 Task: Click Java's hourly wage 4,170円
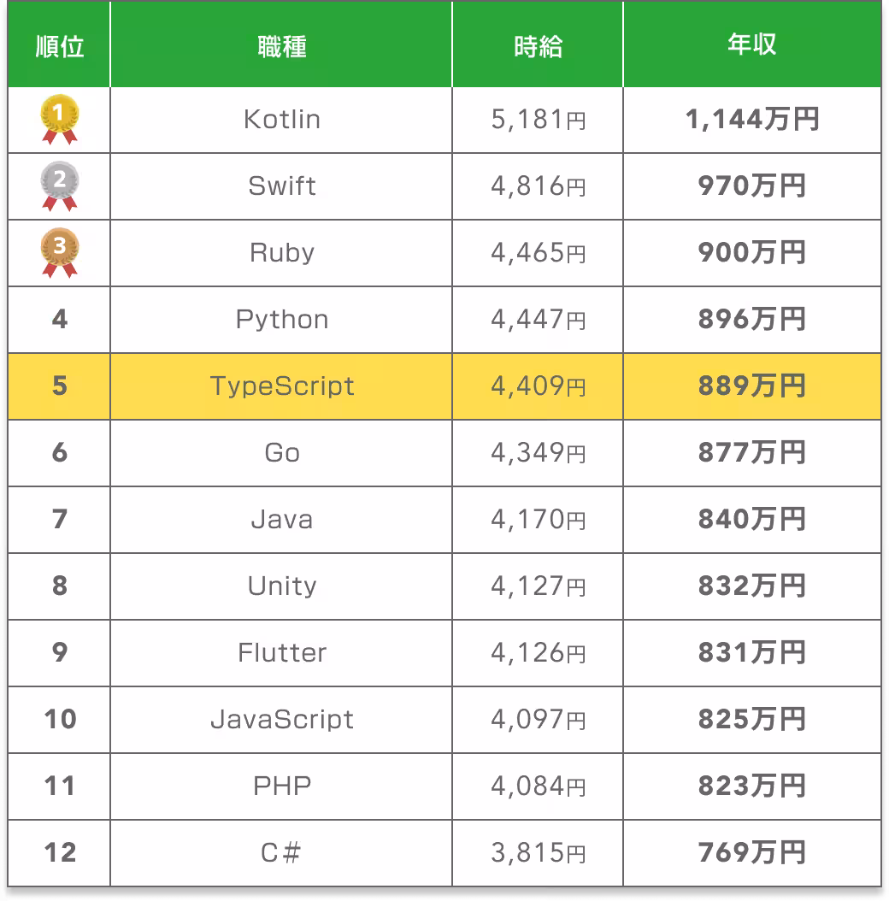538,520
